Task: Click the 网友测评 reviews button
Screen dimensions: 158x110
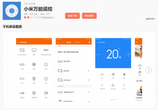Action: coord(89,16)
